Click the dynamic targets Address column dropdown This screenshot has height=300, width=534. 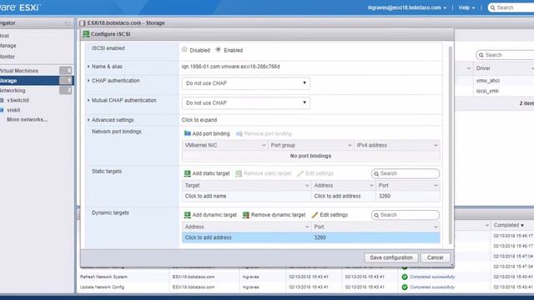(x=306, y=227)
